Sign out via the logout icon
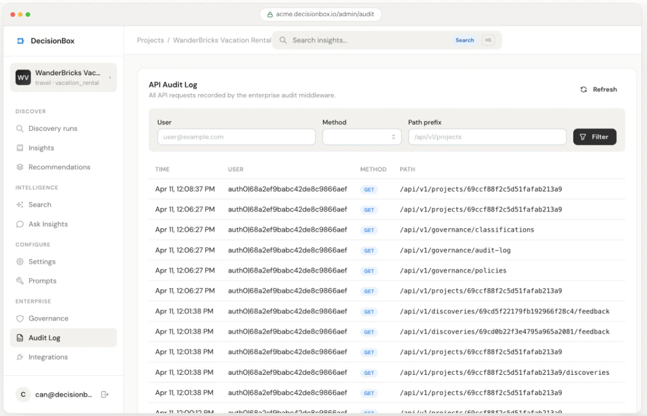The image size is (647, 416). pyautogui.click(x=105, y=395)
